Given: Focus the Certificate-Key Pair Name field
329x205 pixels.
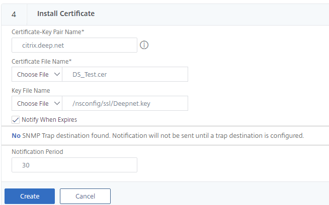Looking at the screenshot, I should (x=74, y=45).
